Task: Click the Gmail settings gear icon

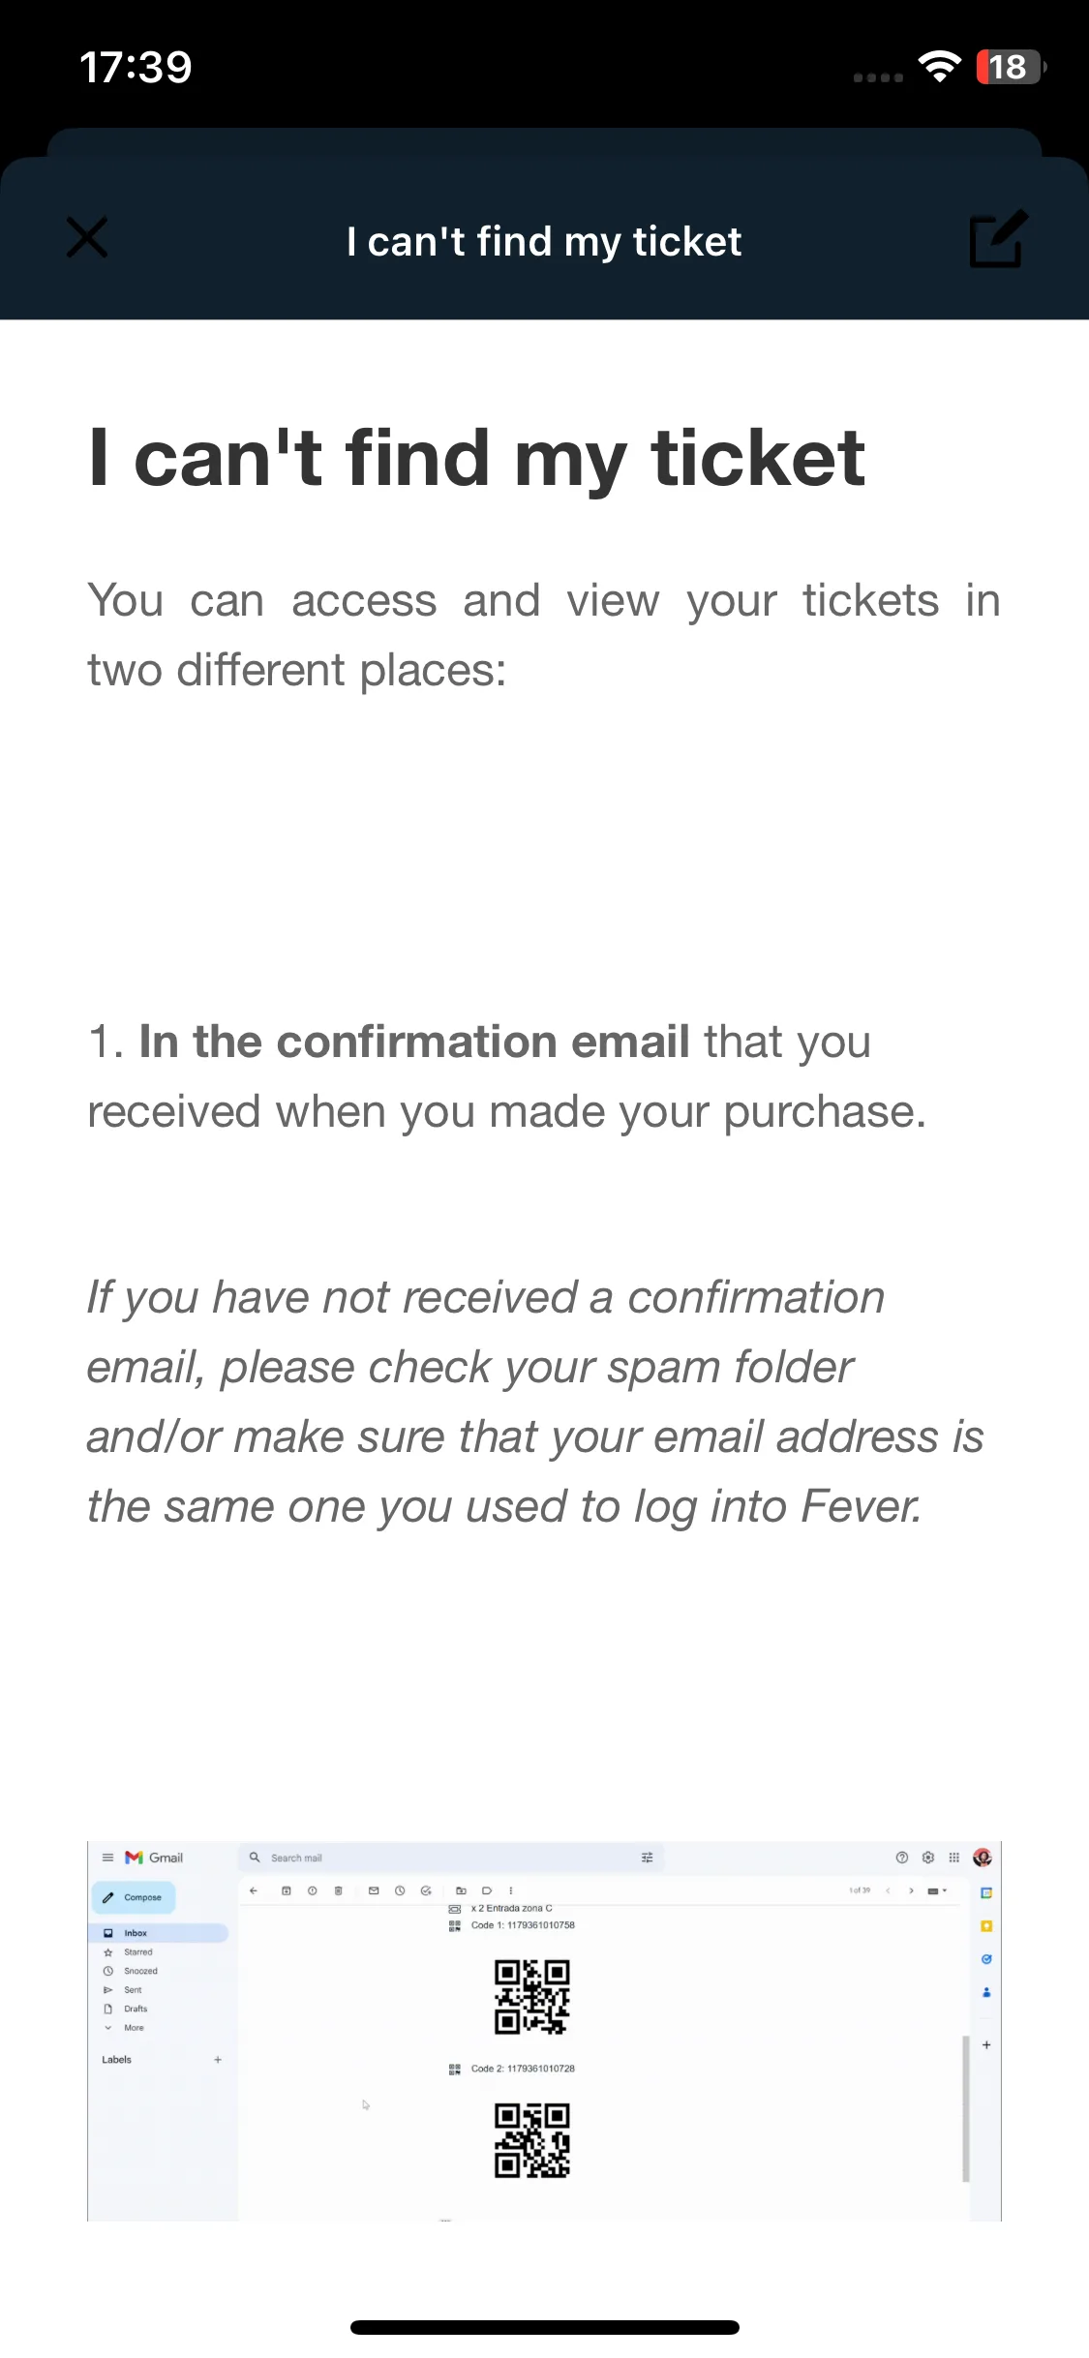Action: pos(928,1858)
